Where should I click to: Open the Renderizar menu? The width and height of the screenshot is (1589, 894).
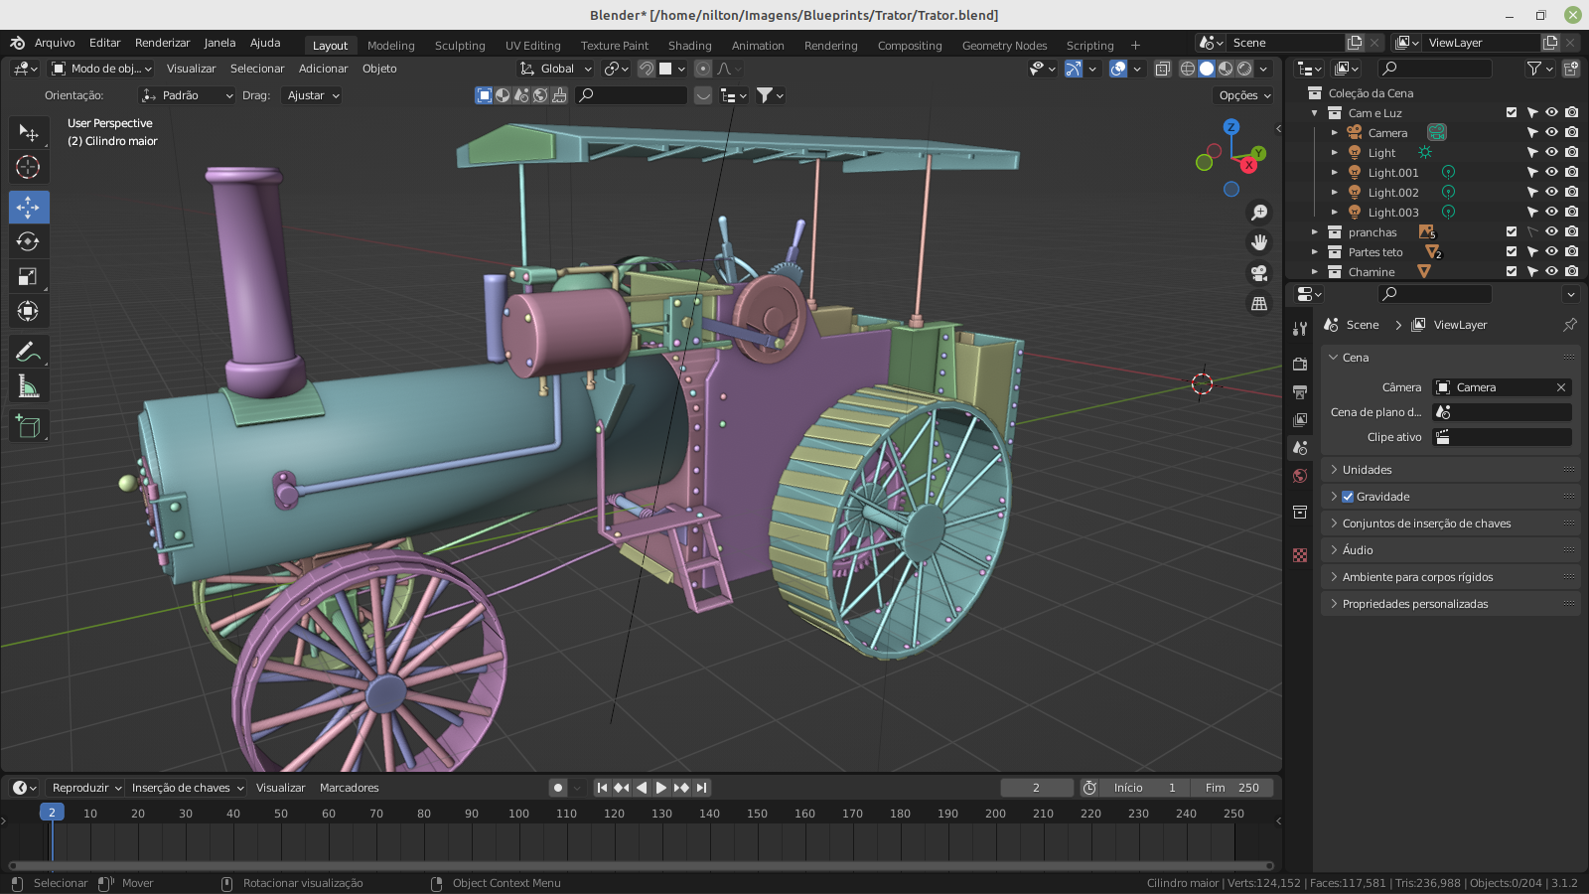162,43
